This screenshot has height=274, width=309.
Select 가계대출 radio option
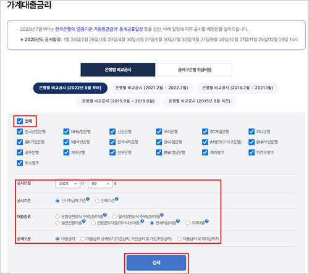187,223
